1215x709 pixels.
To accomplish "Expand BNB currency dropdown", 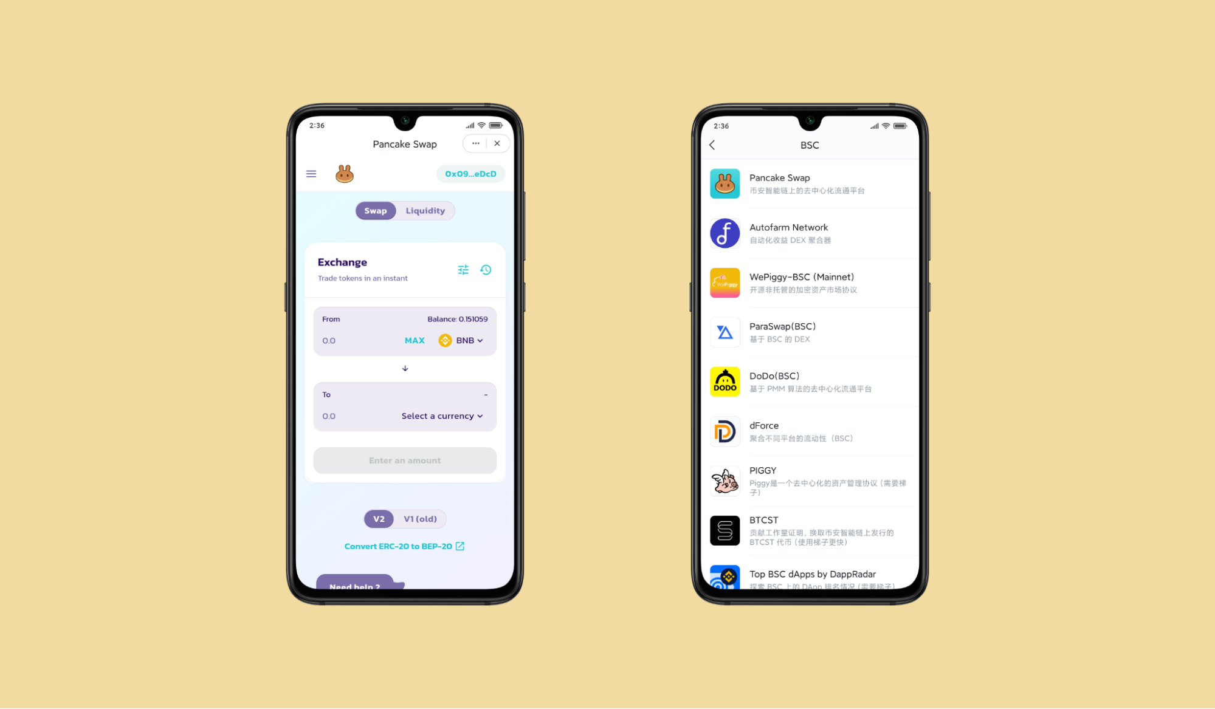I will [x=463, y=340].
